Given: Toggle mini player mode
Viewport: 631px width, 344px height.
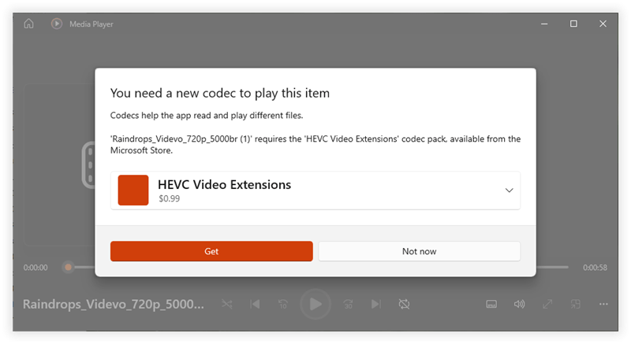Looking at the screenshot, I should [576, 304].
